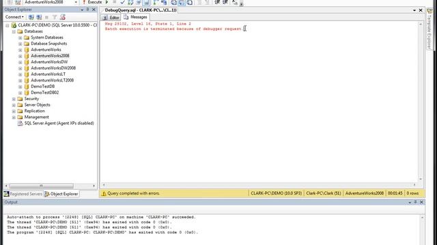The width and height of the screenshot is (437, 245).
Task: Expand the Server Objects folder
Action: pyautogui.click(x=14, y=105)
